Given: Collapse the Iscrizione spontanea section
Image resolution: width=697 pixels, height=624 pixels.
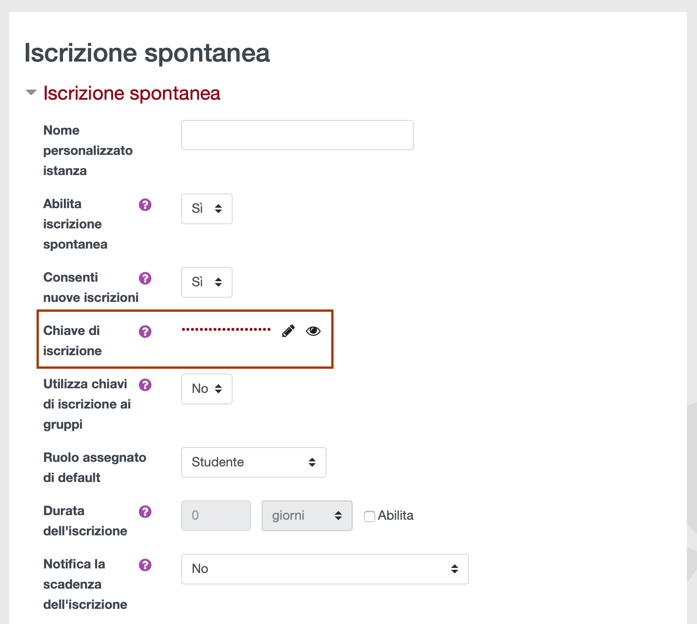Looking at the screenshot, I should coord(30,92).
